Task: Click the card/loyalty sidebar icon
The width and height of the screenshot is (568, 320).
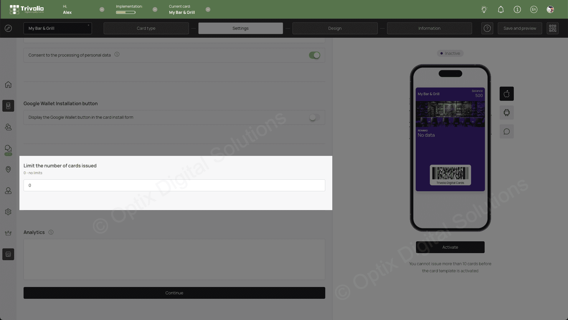Action: click(8, 106)
